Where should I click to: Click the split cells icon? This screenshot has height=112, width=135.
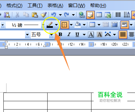(x=114, y=25)
